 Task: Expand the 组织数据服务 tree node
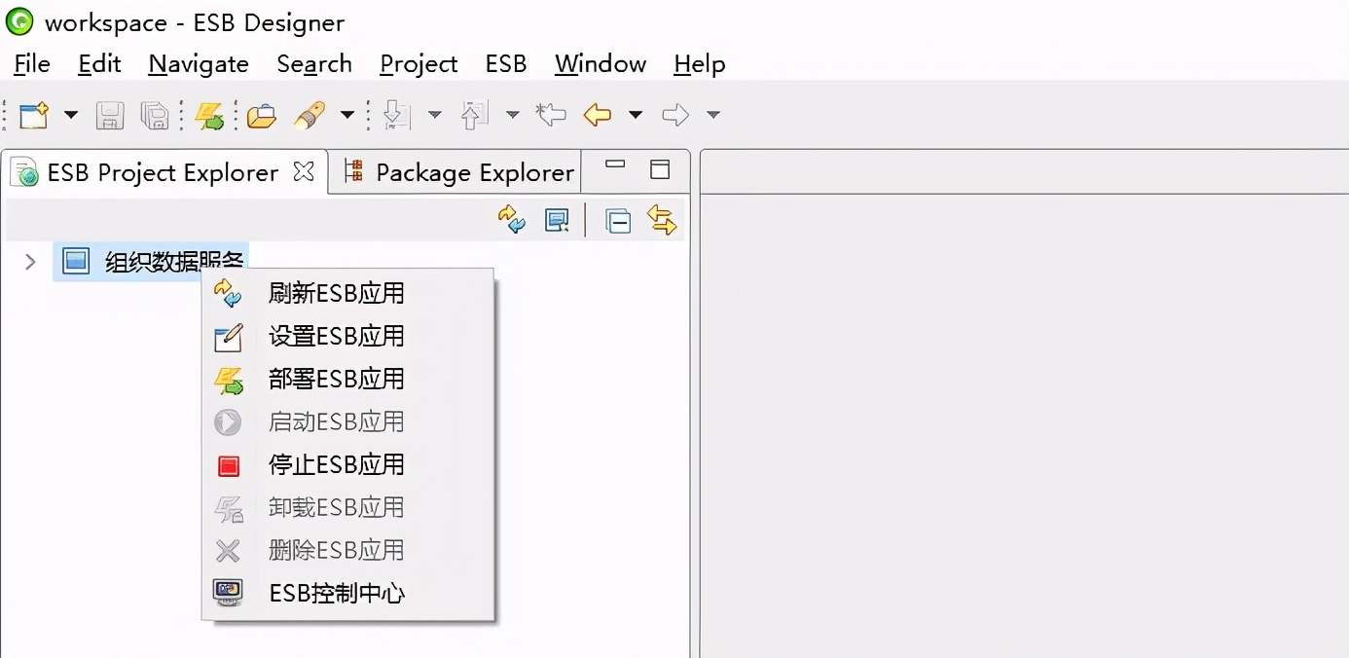tap(29, 262)
